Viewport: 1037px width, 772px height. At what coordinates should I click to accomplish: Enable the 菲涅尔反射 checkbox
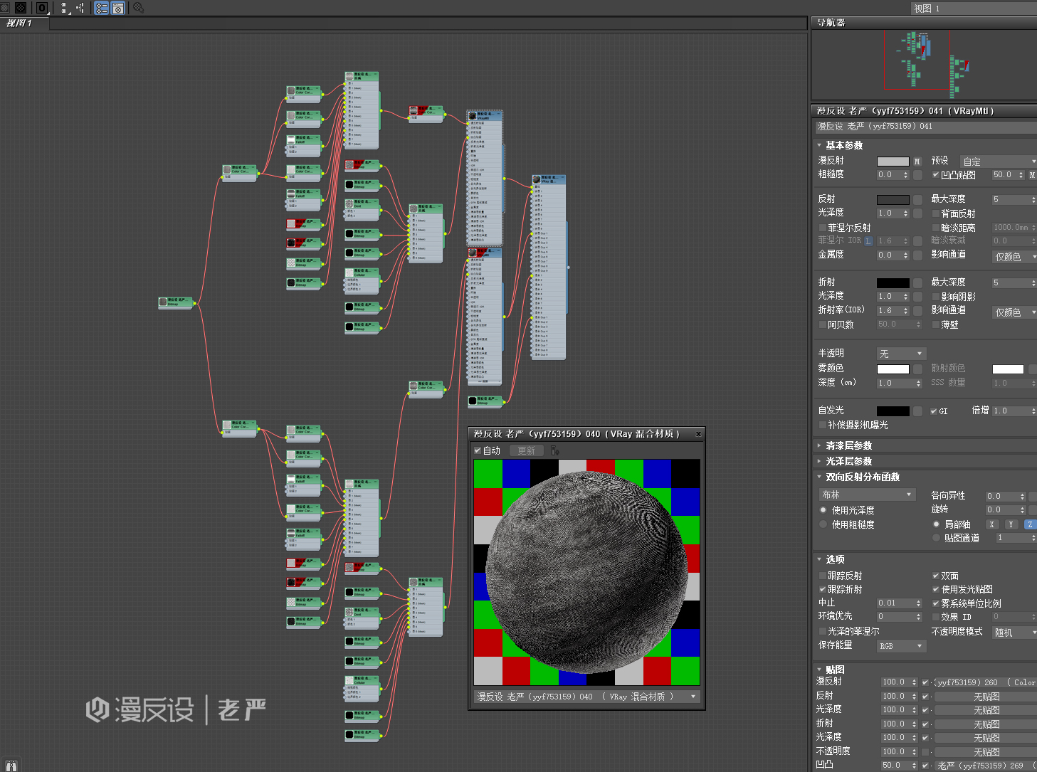pos(823,228)
